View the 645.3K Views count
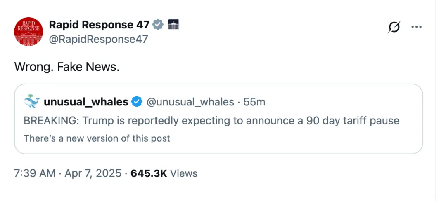 [149, 173]
